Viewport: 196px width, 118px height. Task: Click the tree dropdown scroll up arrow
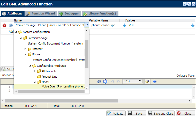(x=87, y=31)
